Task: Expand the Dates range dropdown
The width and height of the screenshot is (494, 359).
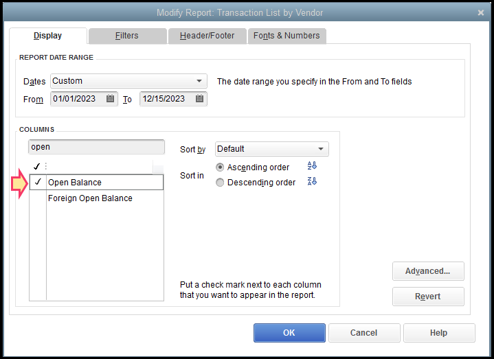Action: (x=199, y=81)
